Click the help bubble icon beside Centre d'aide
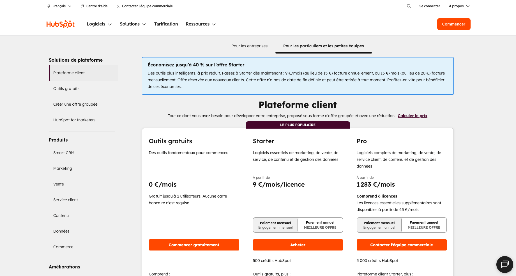This screenshot has height=276, width=516. 82,6
